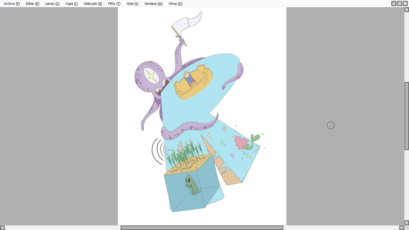This screenshot has height=230, width=409.
Task: Click the horizontal scrollbar left arrow
Action: pos(2,228)
